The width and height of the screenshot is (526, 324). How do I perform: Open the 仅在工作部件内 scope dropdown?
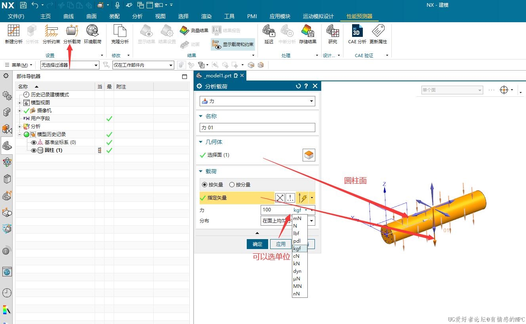click(143, 65)
